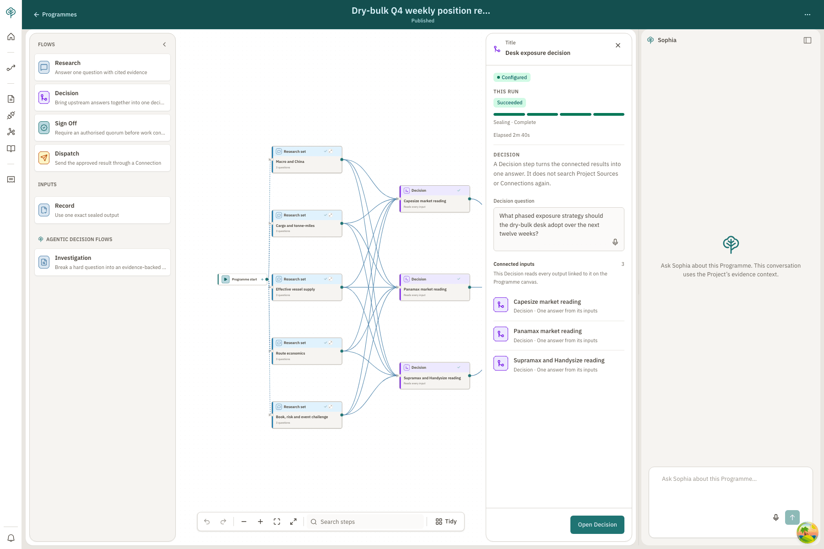
Task: Select the Investigation agentic flow card
Action: tap(103, 262)
